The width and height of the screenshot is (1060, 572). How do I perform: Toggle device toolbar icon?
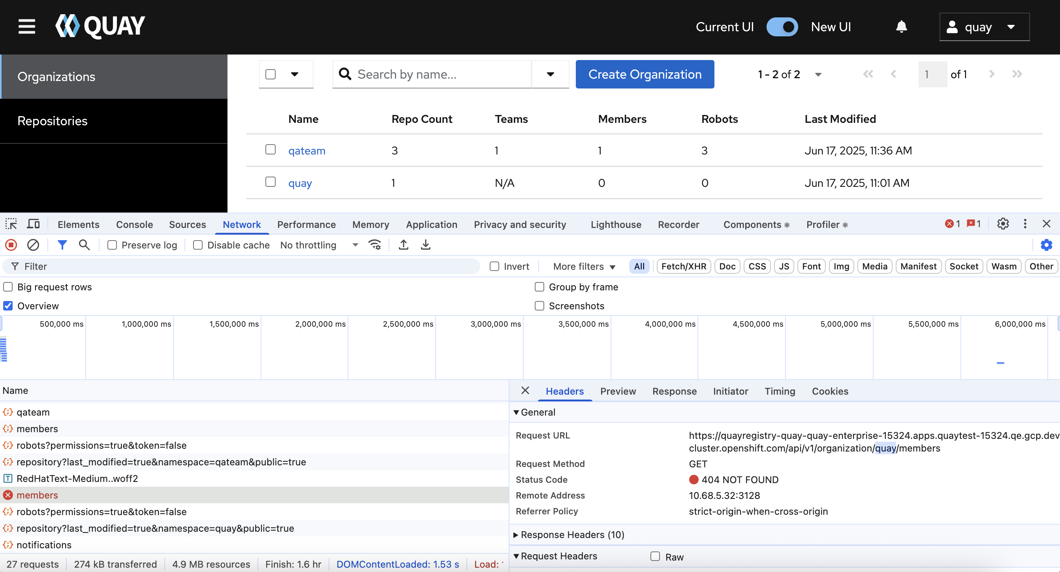point(33,224)
